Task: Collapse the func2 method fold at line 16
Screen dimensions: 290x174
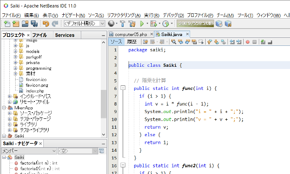Action: point(123,165)
